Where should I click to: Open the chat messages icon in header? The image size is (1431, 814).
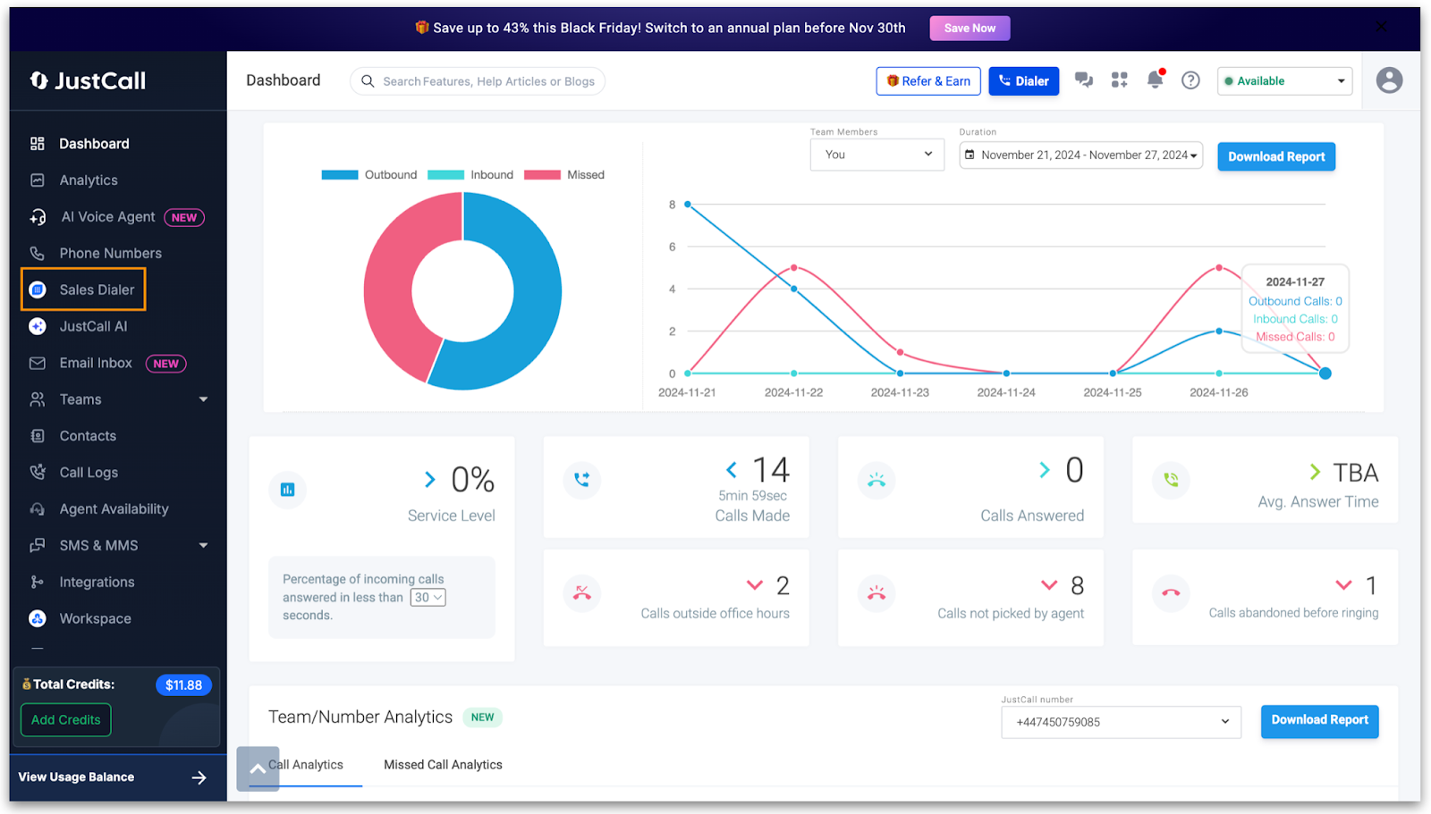point(1084,80)
